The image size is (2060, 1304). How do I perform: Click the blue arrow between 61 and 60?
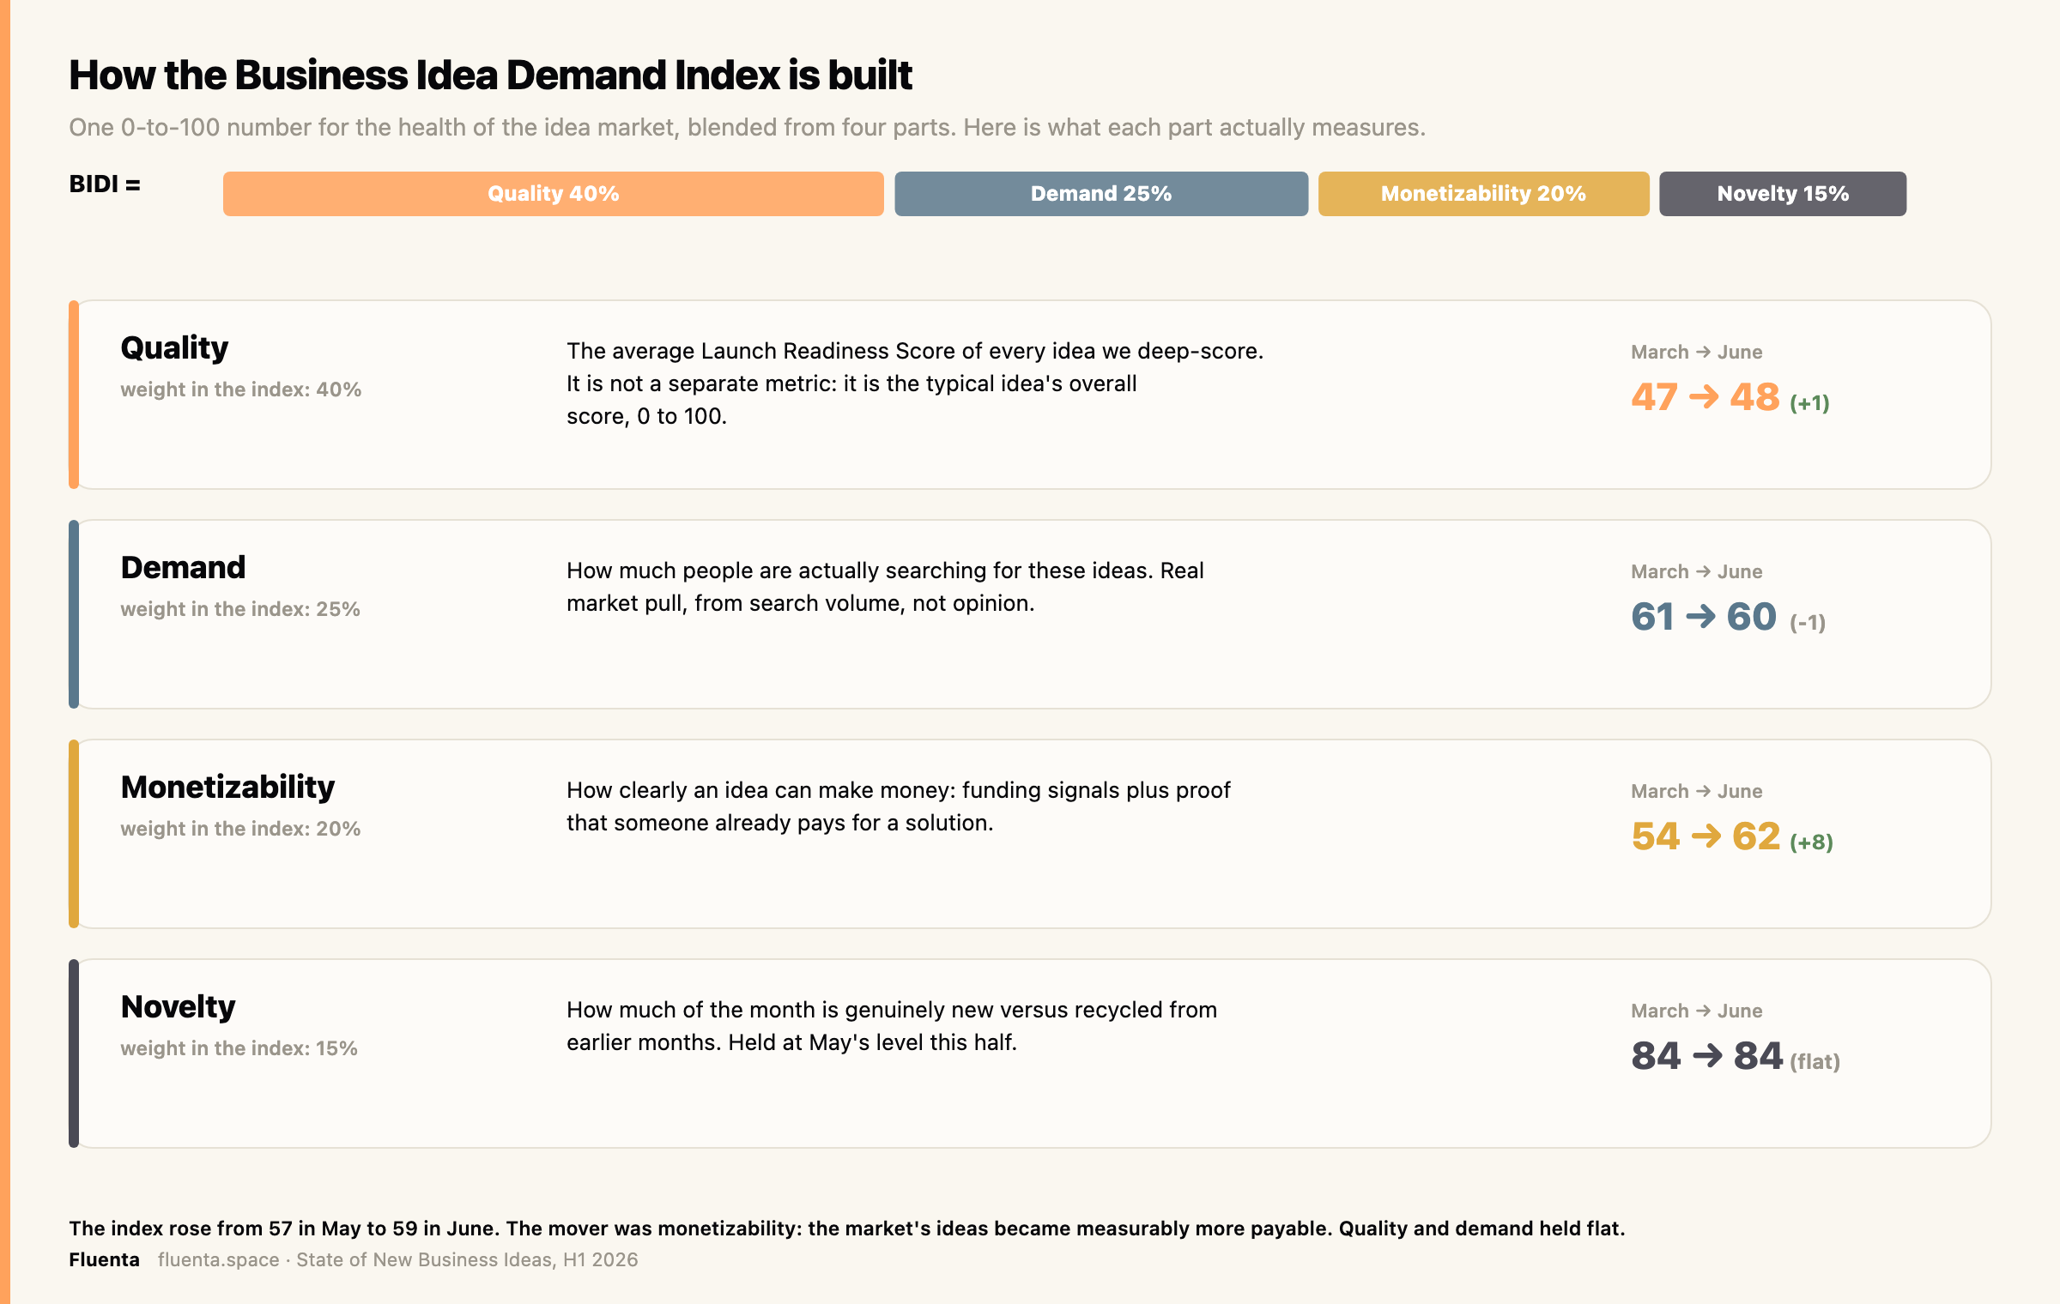tap(1700, 617)
